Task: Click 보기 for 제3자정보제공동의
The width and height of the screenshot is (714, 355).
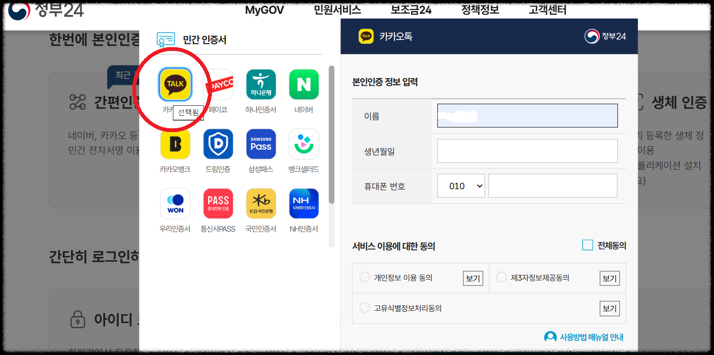Action: tap(610, 278)
